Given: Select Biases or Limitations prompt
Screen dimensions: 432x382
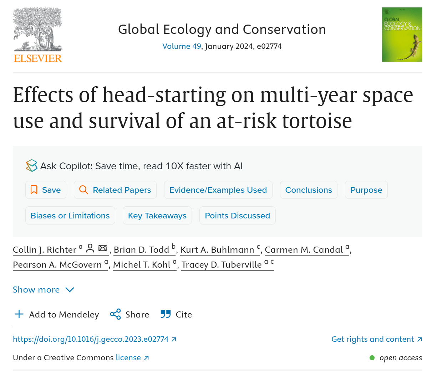Looking at the screenshot, I should (70, 216).
